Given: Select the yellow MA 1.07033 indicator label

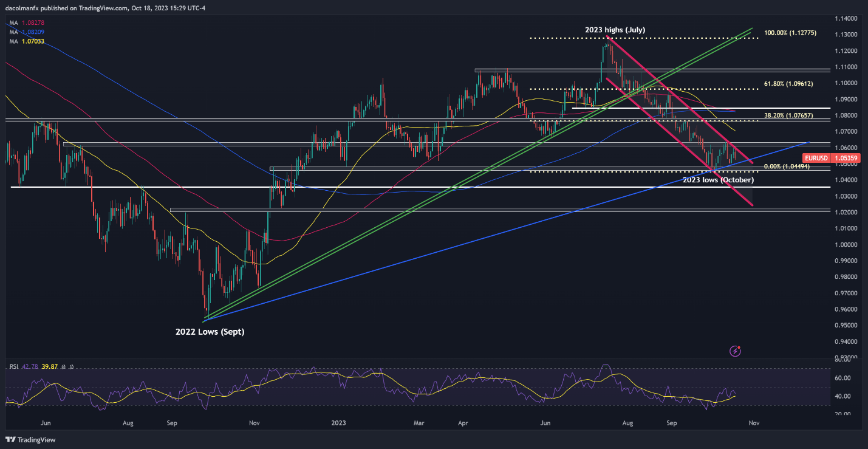Looking at the screenshot, I should point(26,41).
